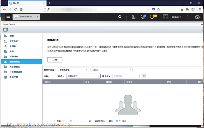Switch to the Qsync Central app tab
Viewport: 204px width, 128px height.
coord(25,17)
